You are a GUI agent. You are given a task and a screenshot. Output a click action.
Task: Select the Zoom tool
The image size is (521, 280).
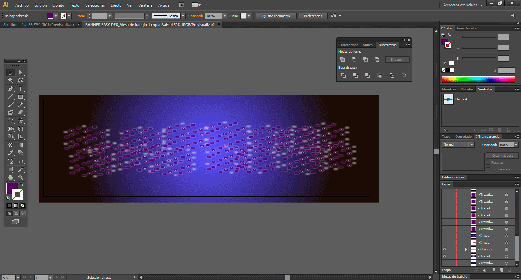coord(21,177)
